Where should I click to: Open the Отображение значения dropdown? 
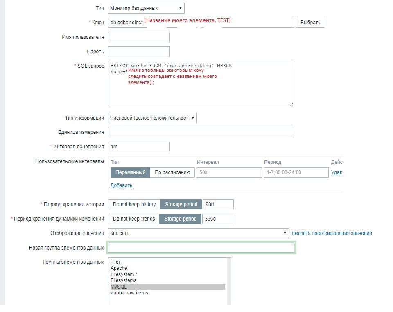199,233
